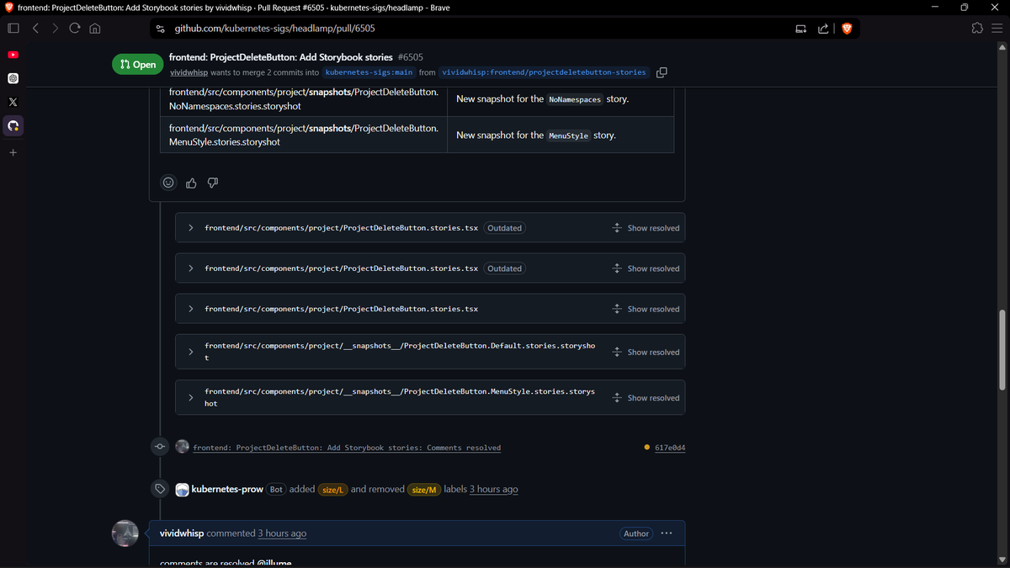The height and width of the screenshot is (568, 1010).
Task: Open the vividwhisp:frontend/projectdeletebutton-stories branch link
Action: (x=545, y=72)
